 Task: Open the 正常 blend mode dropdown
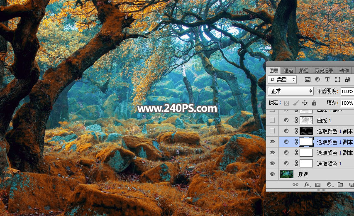click(x=291, y=91)
